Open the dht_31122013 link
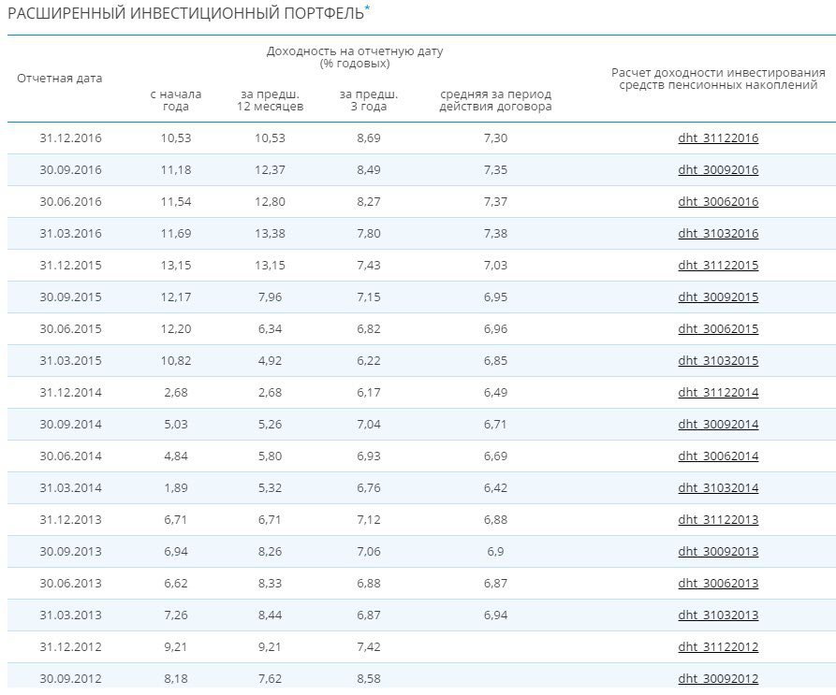The image size is (836, 695). click(718, 520)
